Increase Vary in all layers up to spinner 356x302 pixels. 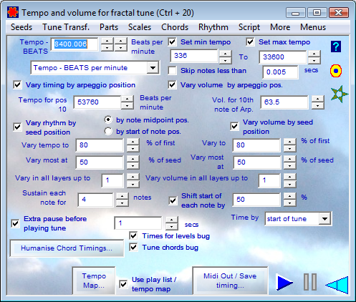(x=133, y=177)
